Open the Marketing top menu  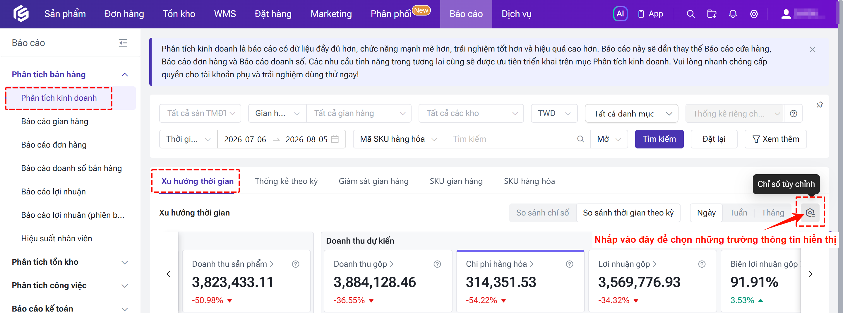tap(331, 14)
